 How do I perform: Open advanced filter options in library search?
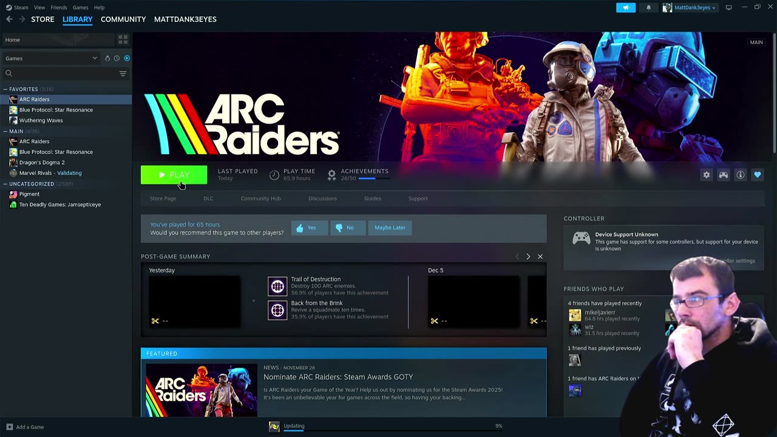click(123, 73)
